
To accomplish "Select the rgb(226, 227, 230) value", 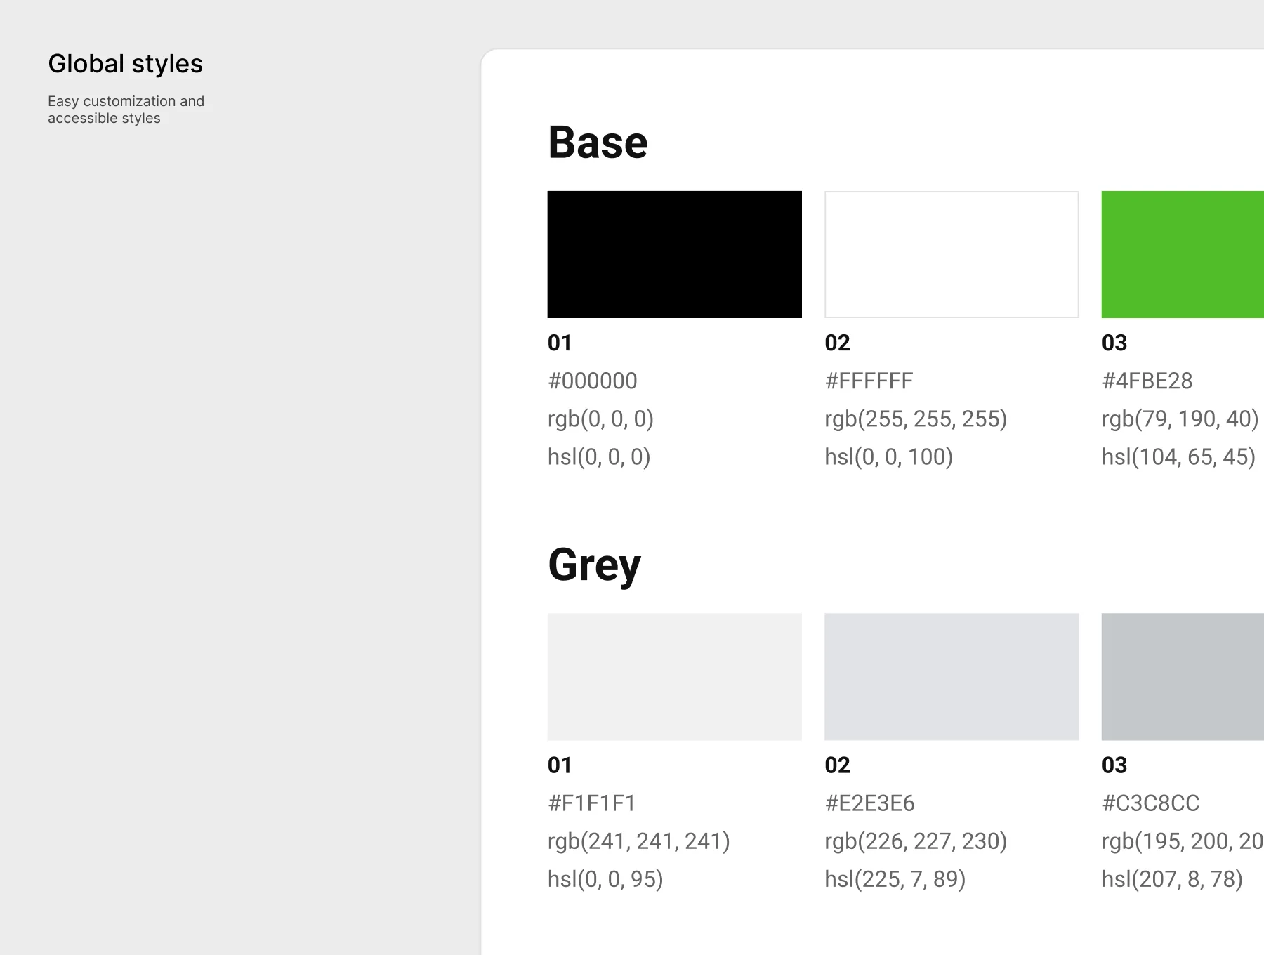I will [x=916, y=841].
